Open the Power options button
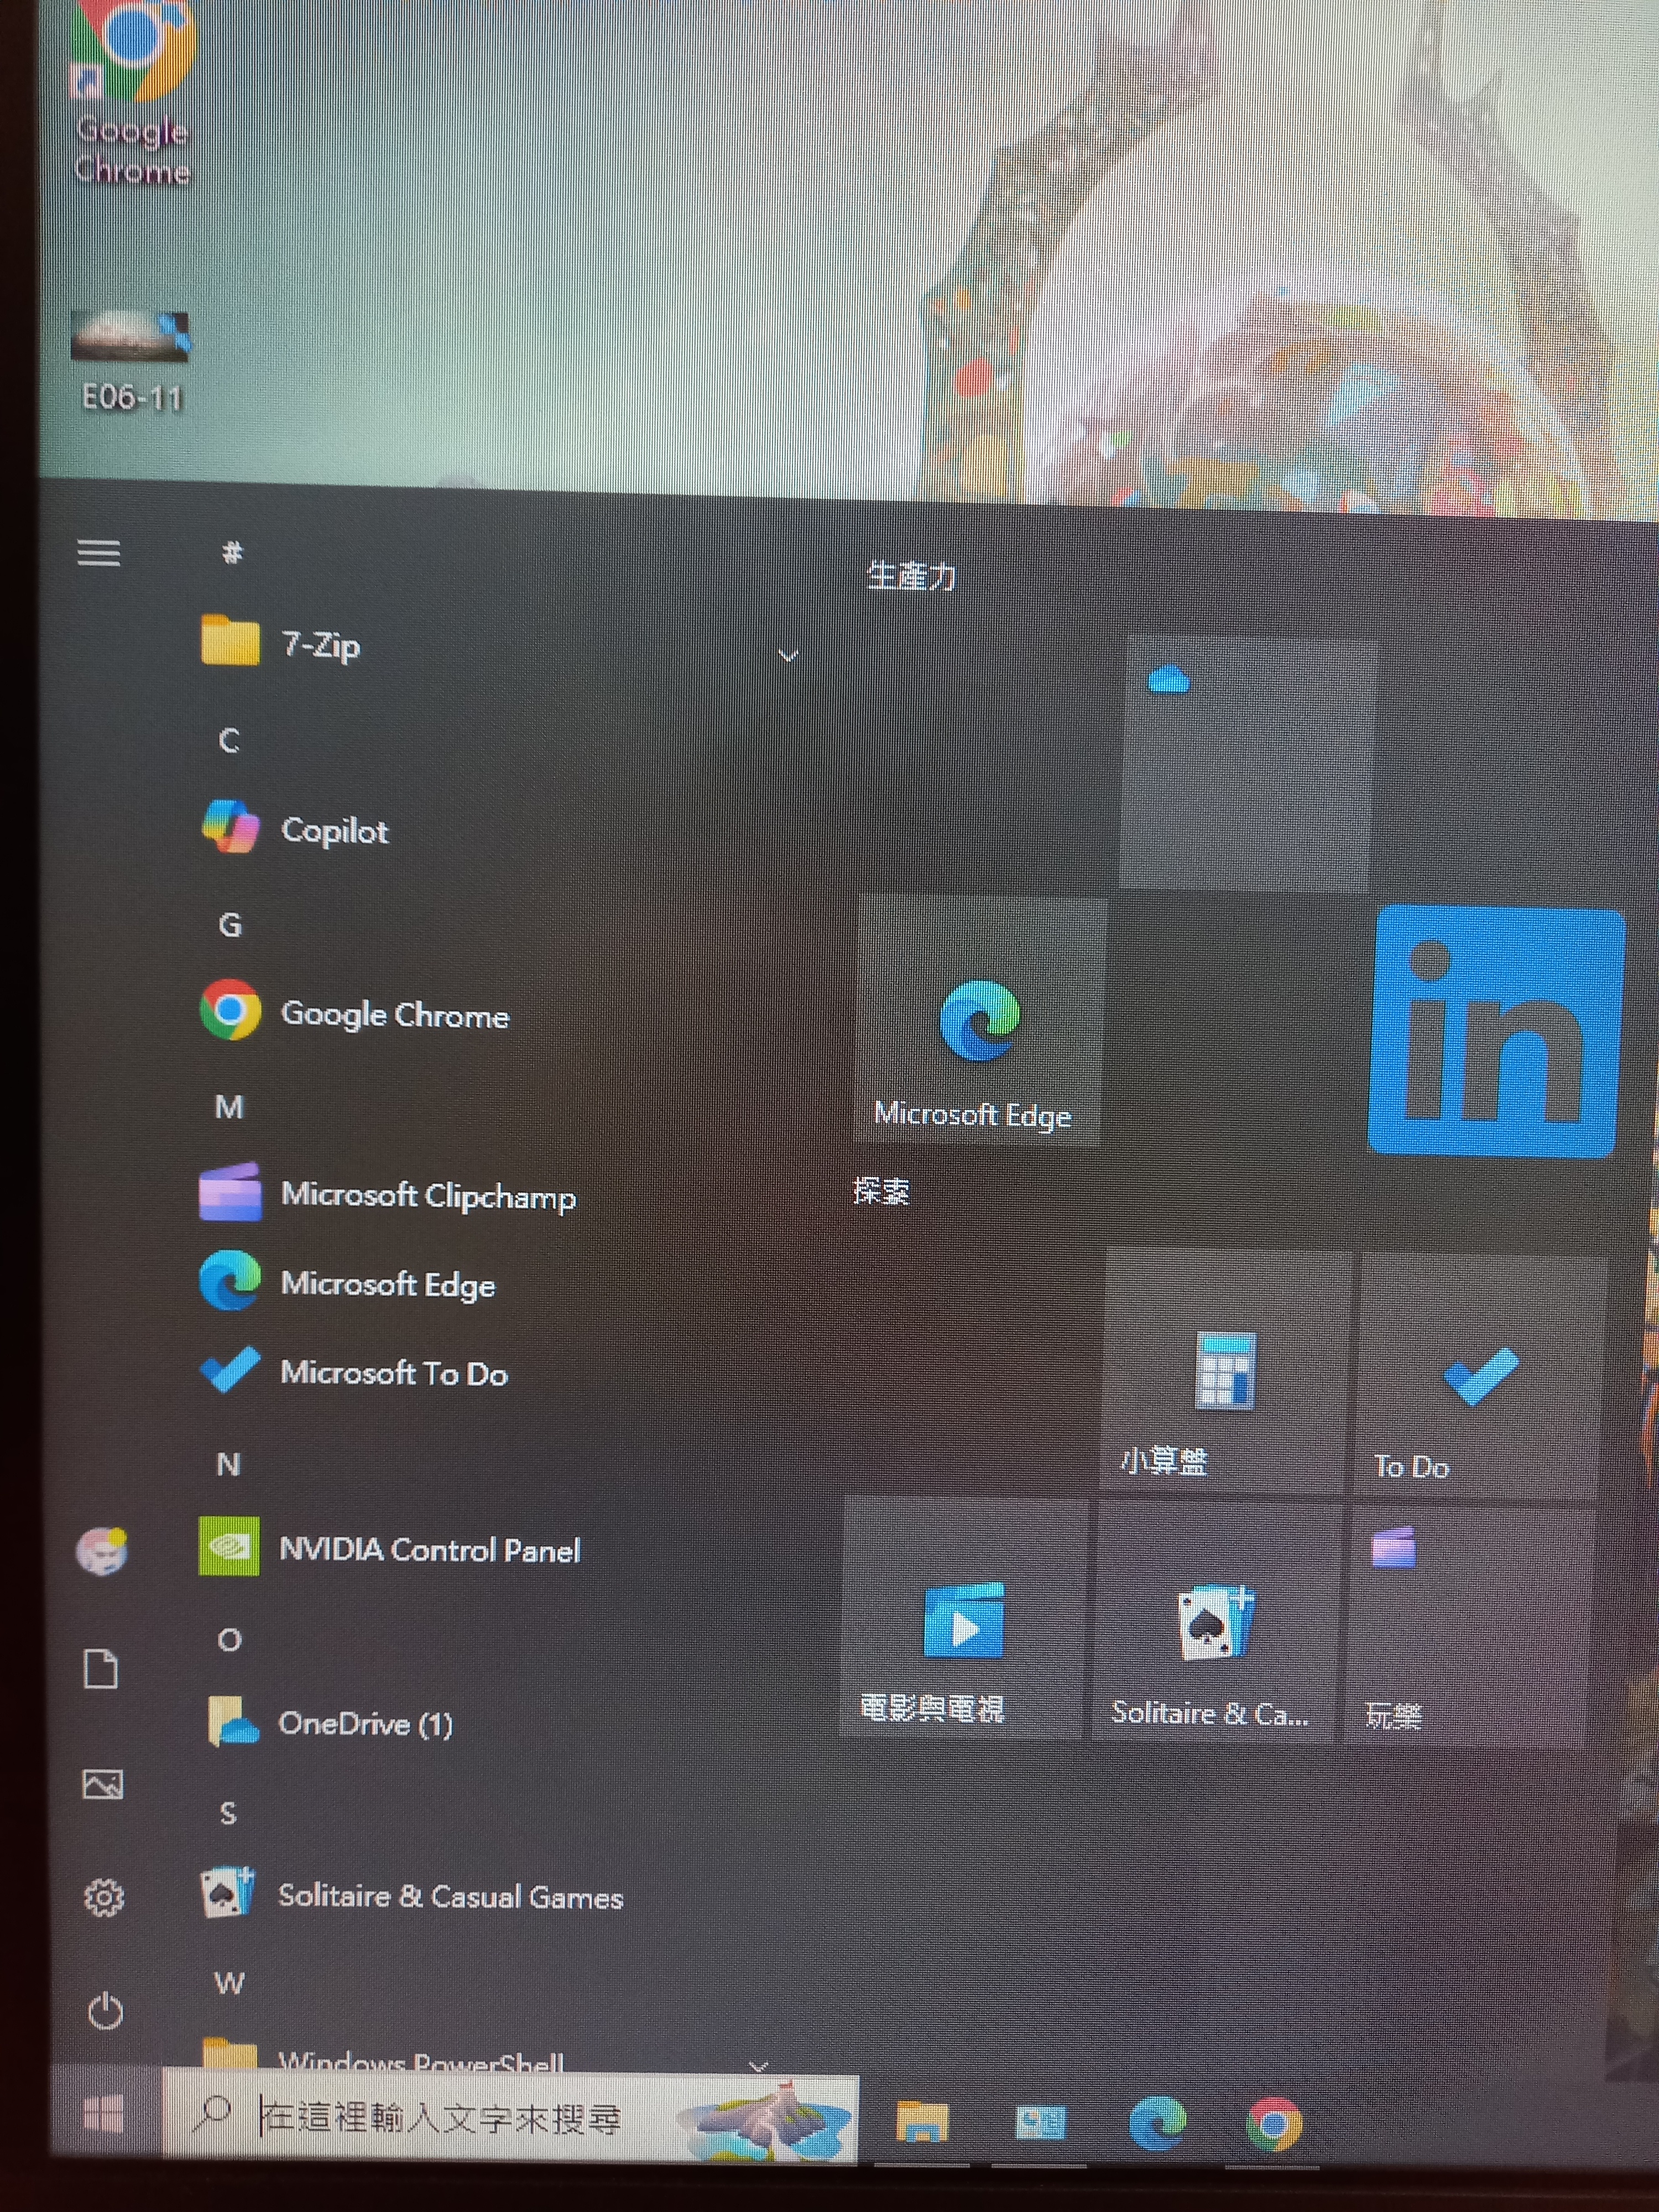Screen dimensions: 1659x2212 tap(105, 2010)
